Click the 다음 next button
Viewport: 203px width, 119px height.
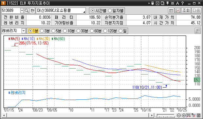196,10
